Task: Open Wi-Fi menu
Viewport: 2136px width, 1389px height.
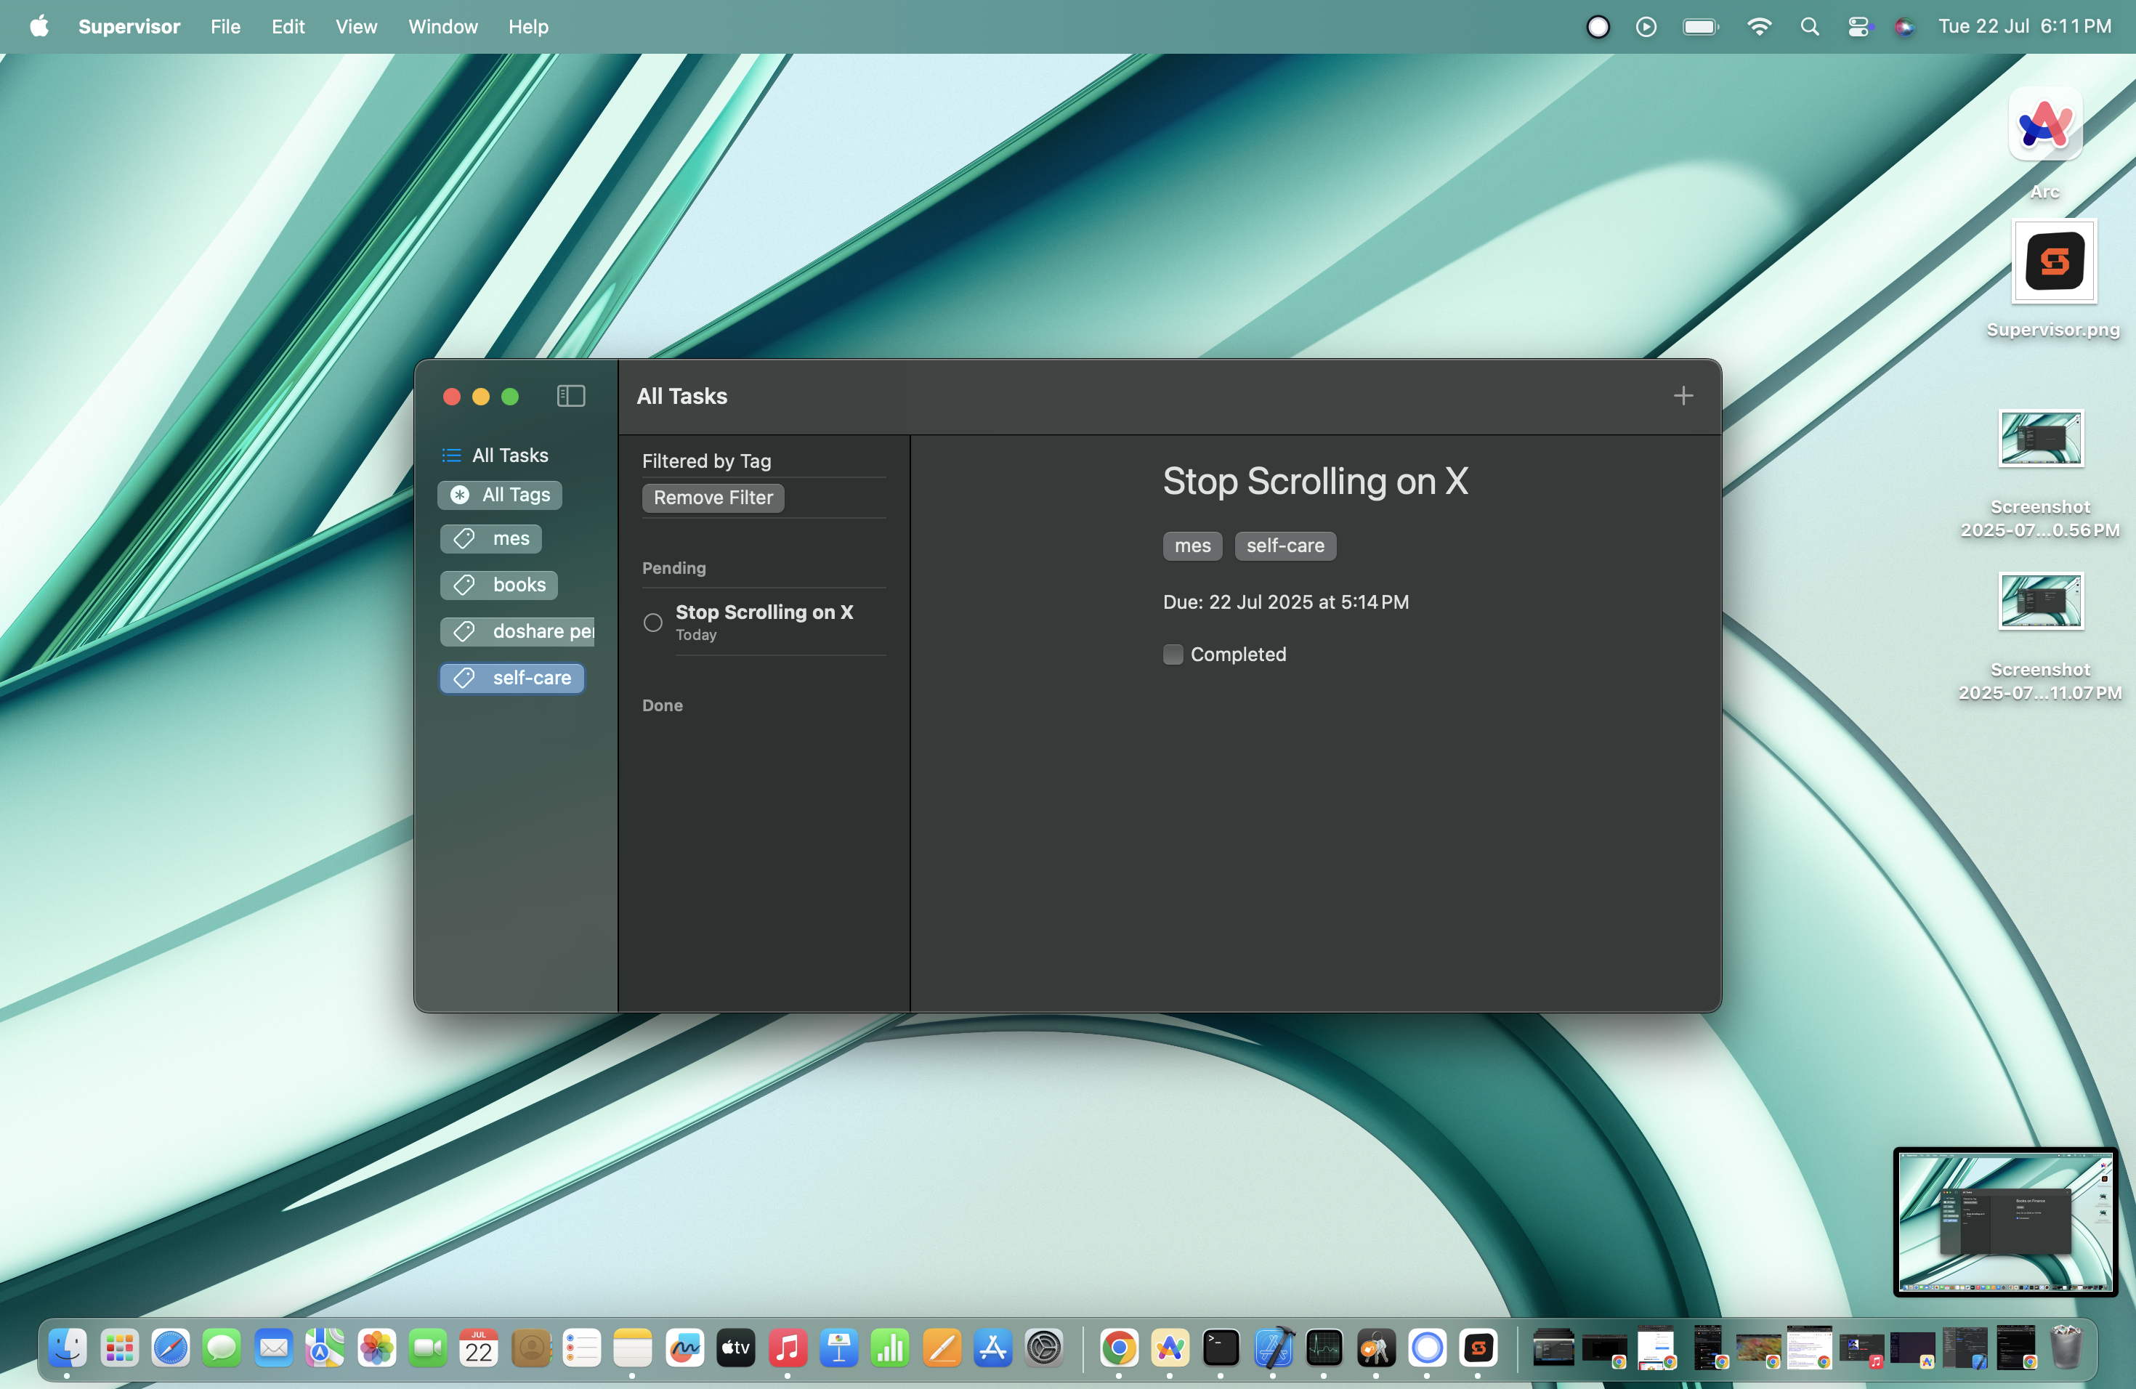Action: pos(1759,27)
